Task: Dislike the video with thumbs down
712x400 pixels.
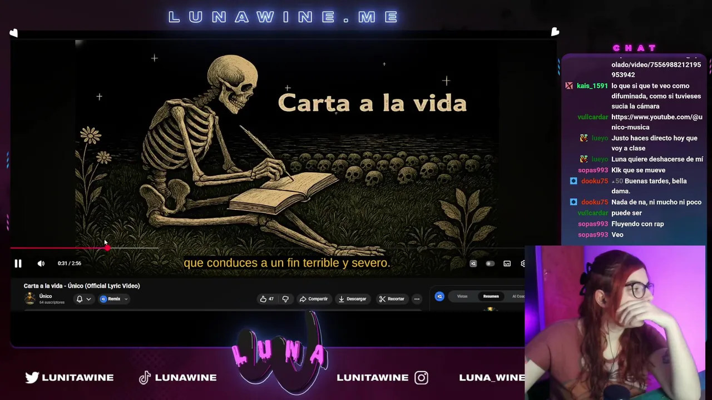Action: click(x=285, y=299)
